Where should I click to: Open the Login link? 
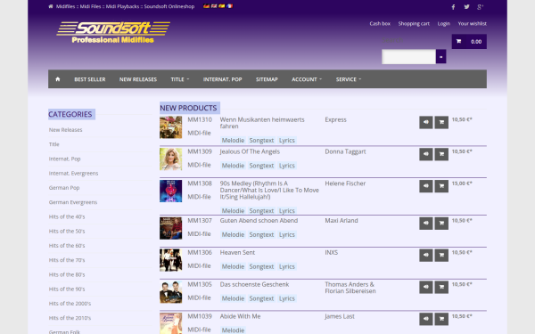(443, 23)
